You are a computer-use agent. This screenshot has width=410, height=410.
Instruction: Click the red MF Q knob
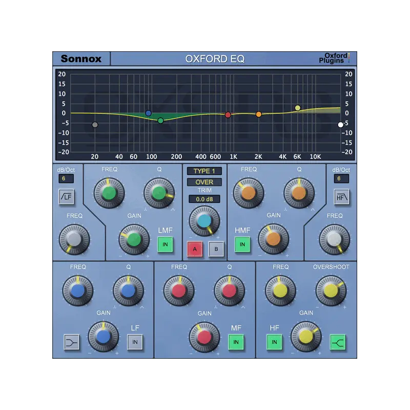229,291
